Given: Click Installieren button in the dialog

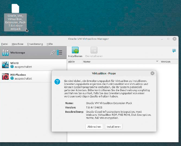Looking at the screenshot, I should (x=114, y=127).
